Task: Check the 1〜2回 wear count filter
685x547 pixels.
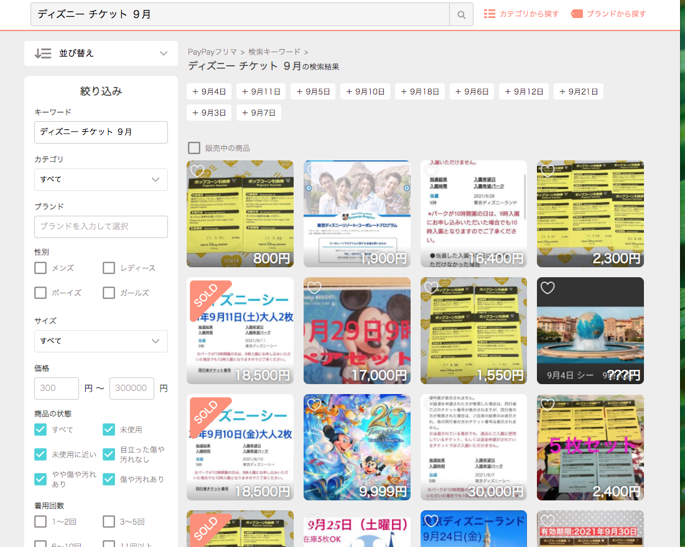Action: pyautogui.click(x=40, y=522)
